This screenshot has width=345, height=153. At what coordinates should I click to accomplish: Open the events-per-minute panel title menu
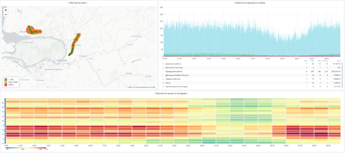(x=251, y=3)
